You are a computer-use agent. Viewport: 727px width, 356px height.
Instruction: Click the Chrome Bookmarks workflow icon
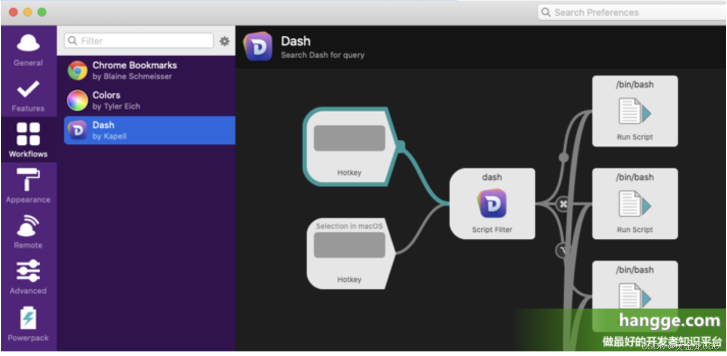click(x=76, y=70)
